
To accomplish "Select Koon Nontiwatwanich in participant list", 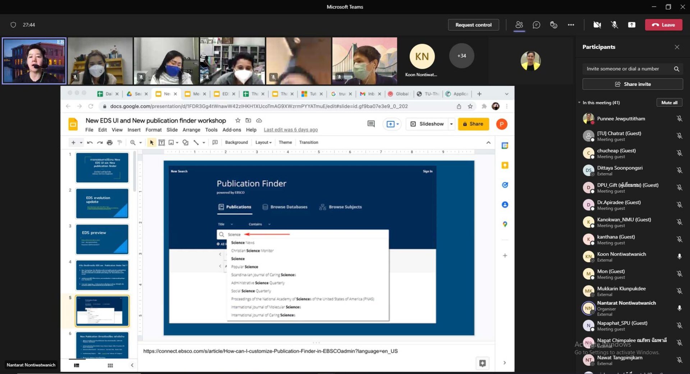I will pyautogui.click(x=621, y=257).
